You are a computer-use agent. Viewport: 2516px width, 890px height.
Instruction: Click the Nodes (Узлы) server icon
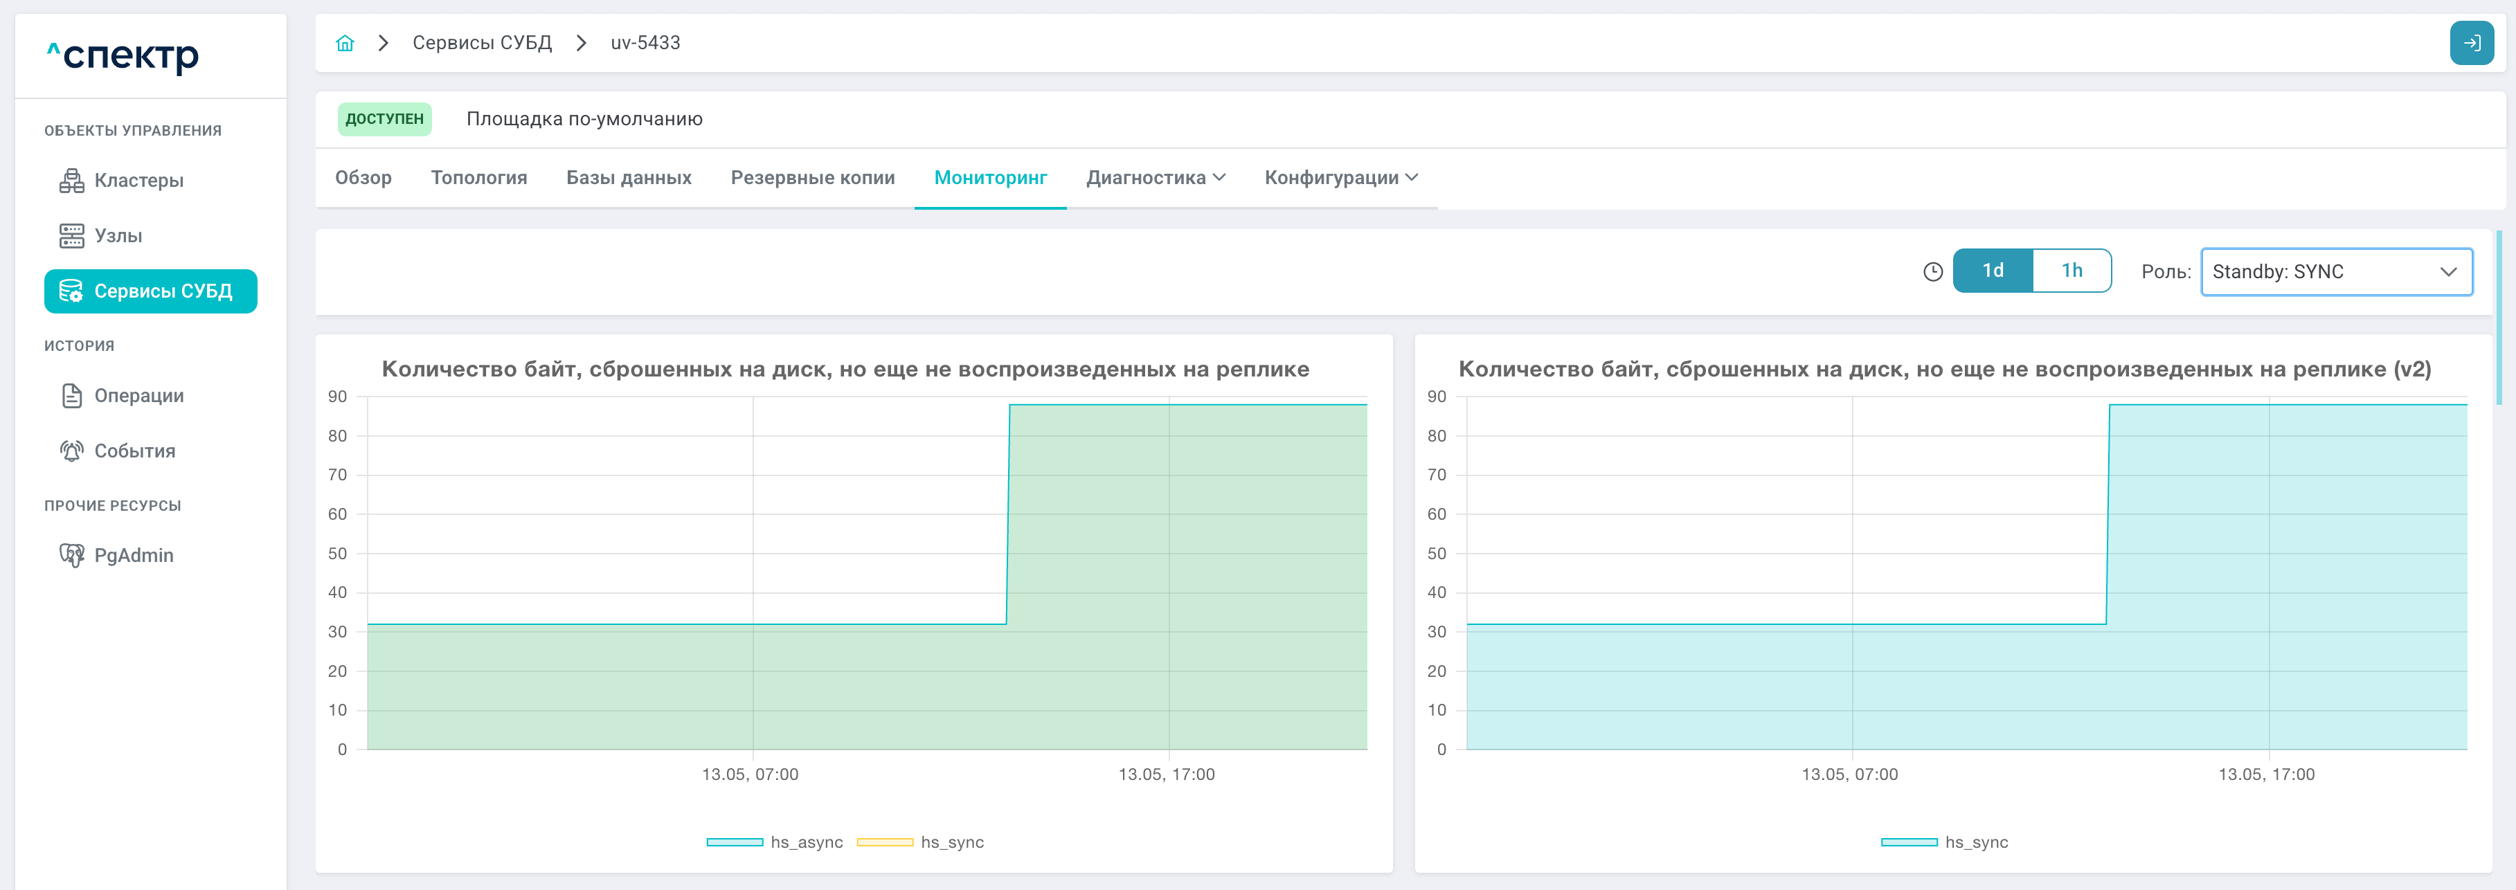click(x=71, y=235)
